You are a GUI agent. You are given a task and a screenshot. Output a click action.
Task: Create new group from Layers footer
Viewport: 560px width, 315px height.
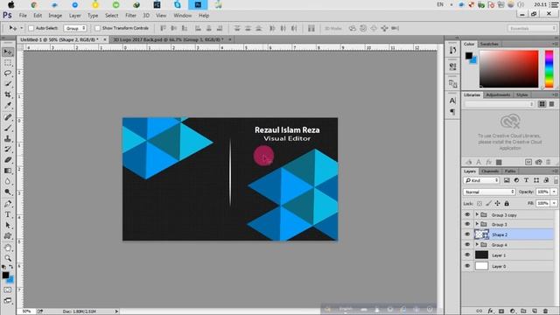click(523, 311)
